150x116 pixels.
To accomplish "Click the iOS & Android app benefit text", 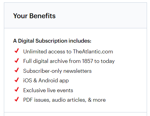I will click(46, 81).
